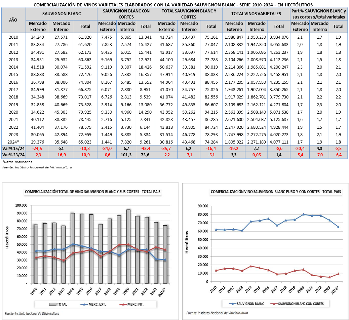Click the blue SAUVIGNON BLANC line chart legend marker
This screenshot has width=349, height=320.
tap(232, 304)
